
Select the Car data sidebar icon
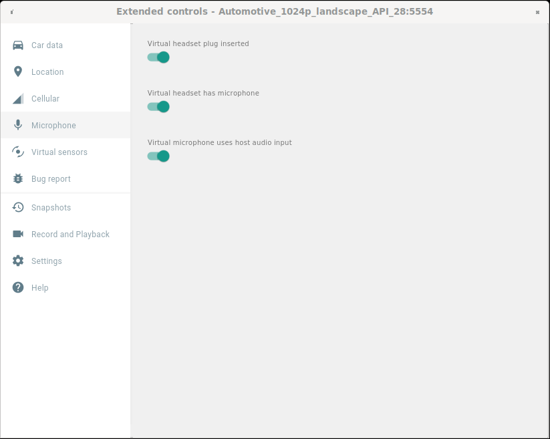pyautogui.click(x=17, y=45)
